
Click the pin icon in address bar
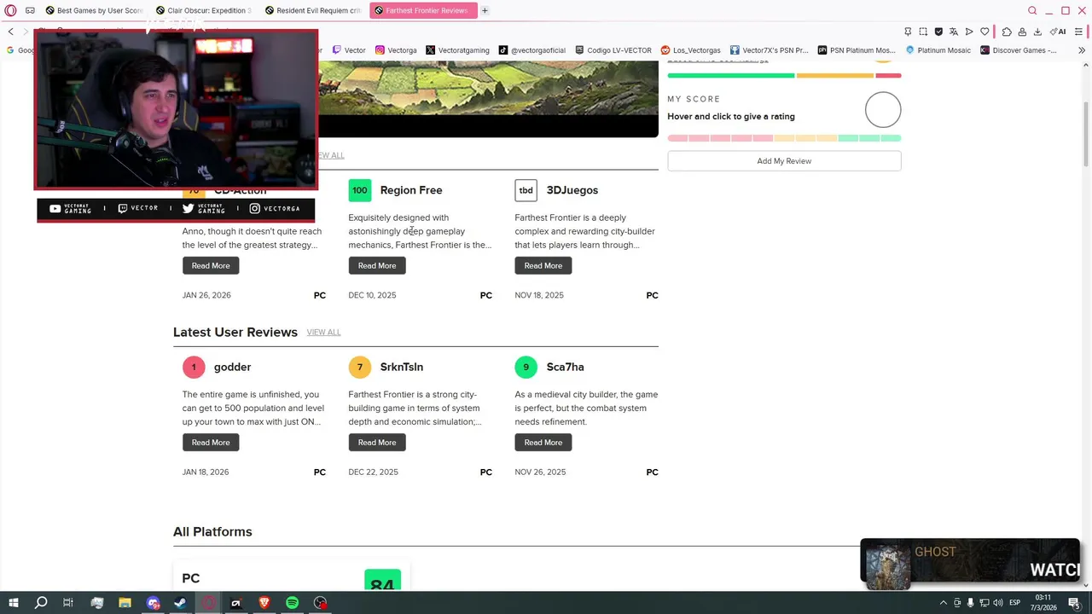pyautogui.click(x=908, y=32)
